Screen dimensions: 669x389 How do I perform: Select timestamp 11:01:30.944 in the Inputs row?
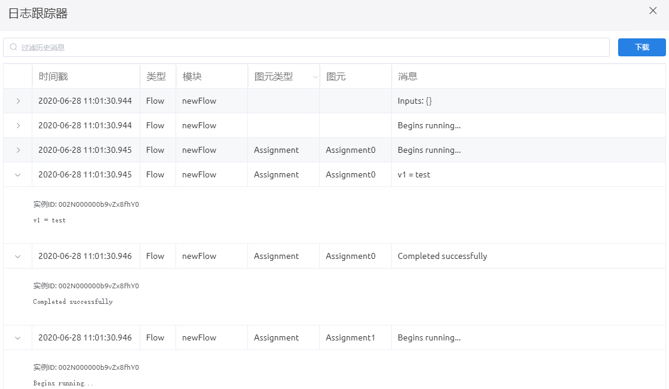(85, 101)
